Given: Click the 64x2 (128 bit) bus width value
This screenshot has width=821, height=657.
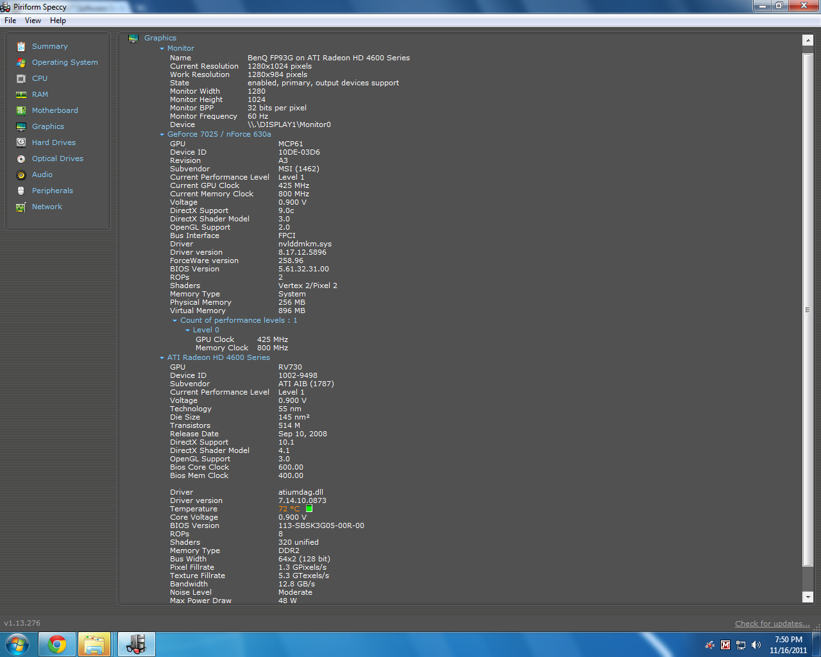Looking at the screenshot, I should point(304,559).
